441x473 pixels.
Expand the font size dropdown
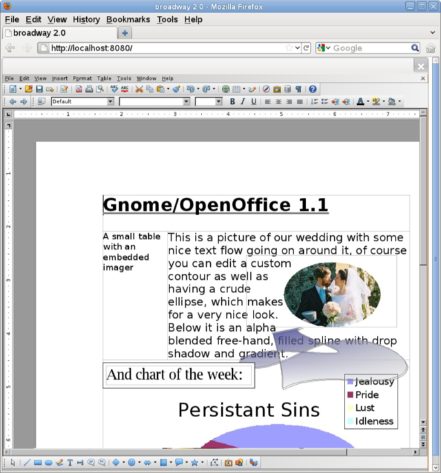218,101
